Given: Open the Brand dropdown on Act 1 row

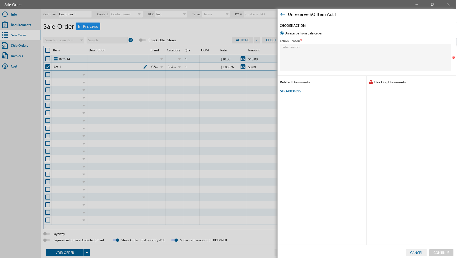Looking at the screenshot, I should click(x=162, y=67).
